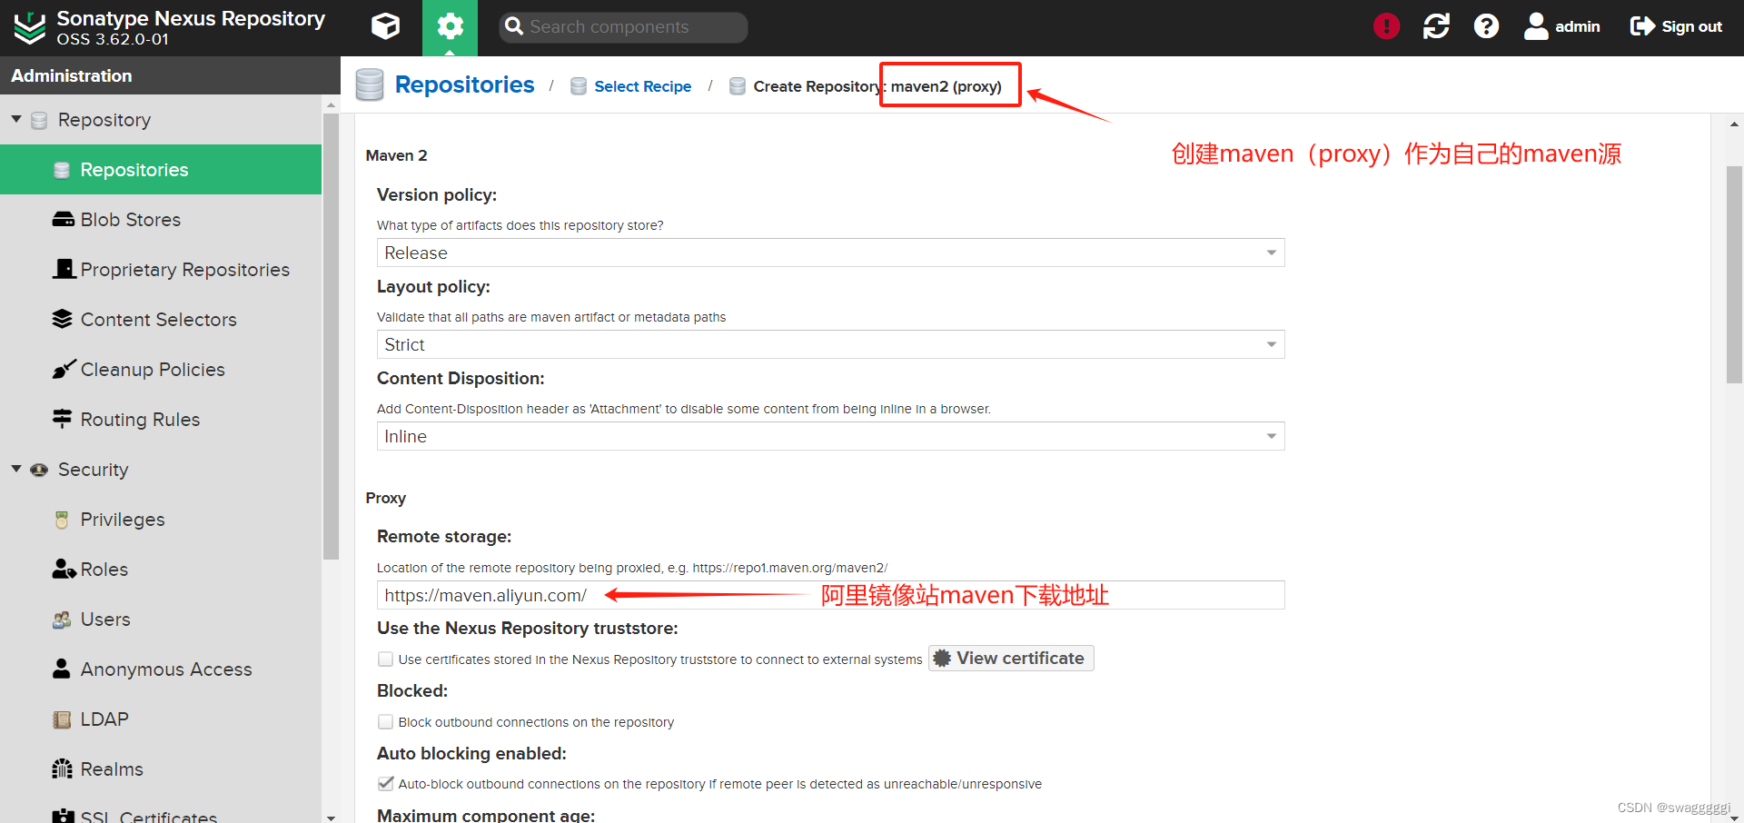Viewport: 1744px width, 823px height.
Task: Click the refresh icon in top bar
Action: point(1435,26)
